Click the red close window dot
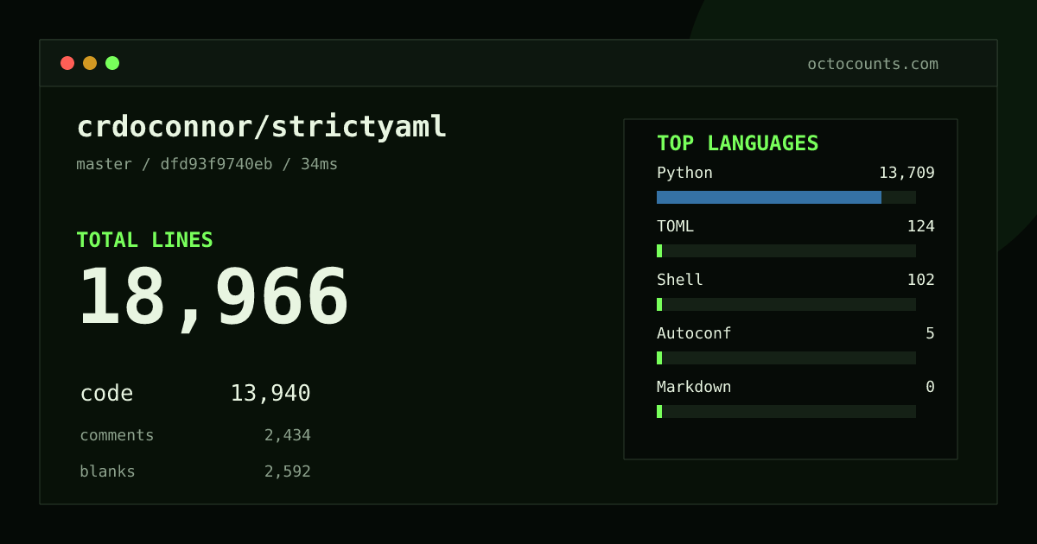Viewport: 1037px width, 544px height. coord(67,63)
